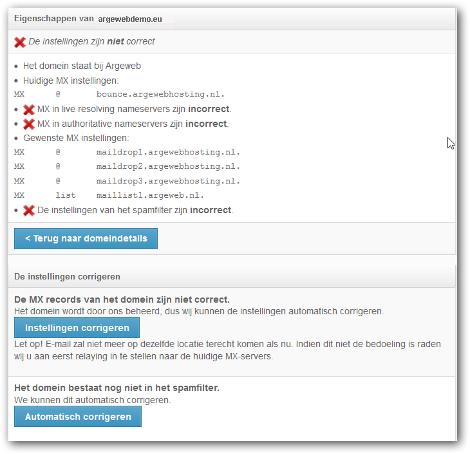Image resolution: width=470 pixels, height=454 pixels.
Task: Click the text 'Het domein staat bij Argeweb'
Action: tap(82, 66)
